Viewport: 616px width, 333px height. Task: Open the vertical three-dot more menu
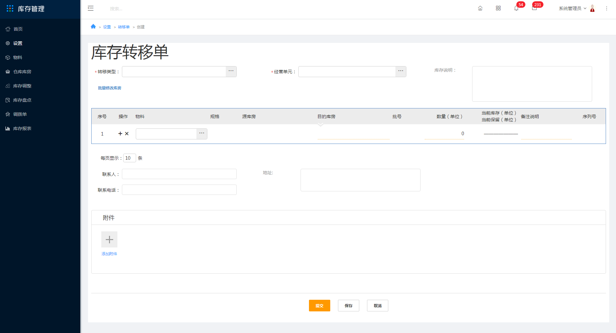(607, 8)
